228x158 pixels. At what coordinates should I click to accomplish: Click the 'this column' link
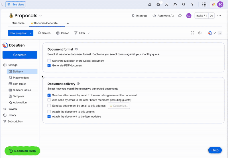click(x=88, y=112)
